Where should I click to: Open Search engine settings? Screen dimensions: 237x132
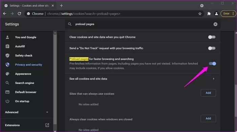tap(24, 83)
